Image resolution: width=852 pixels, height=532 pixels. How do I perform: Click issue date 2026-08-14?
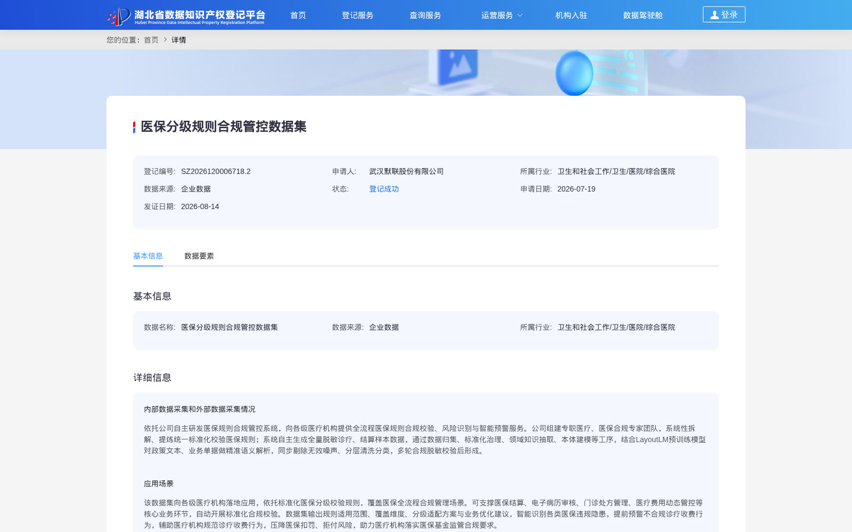[200, 206]
